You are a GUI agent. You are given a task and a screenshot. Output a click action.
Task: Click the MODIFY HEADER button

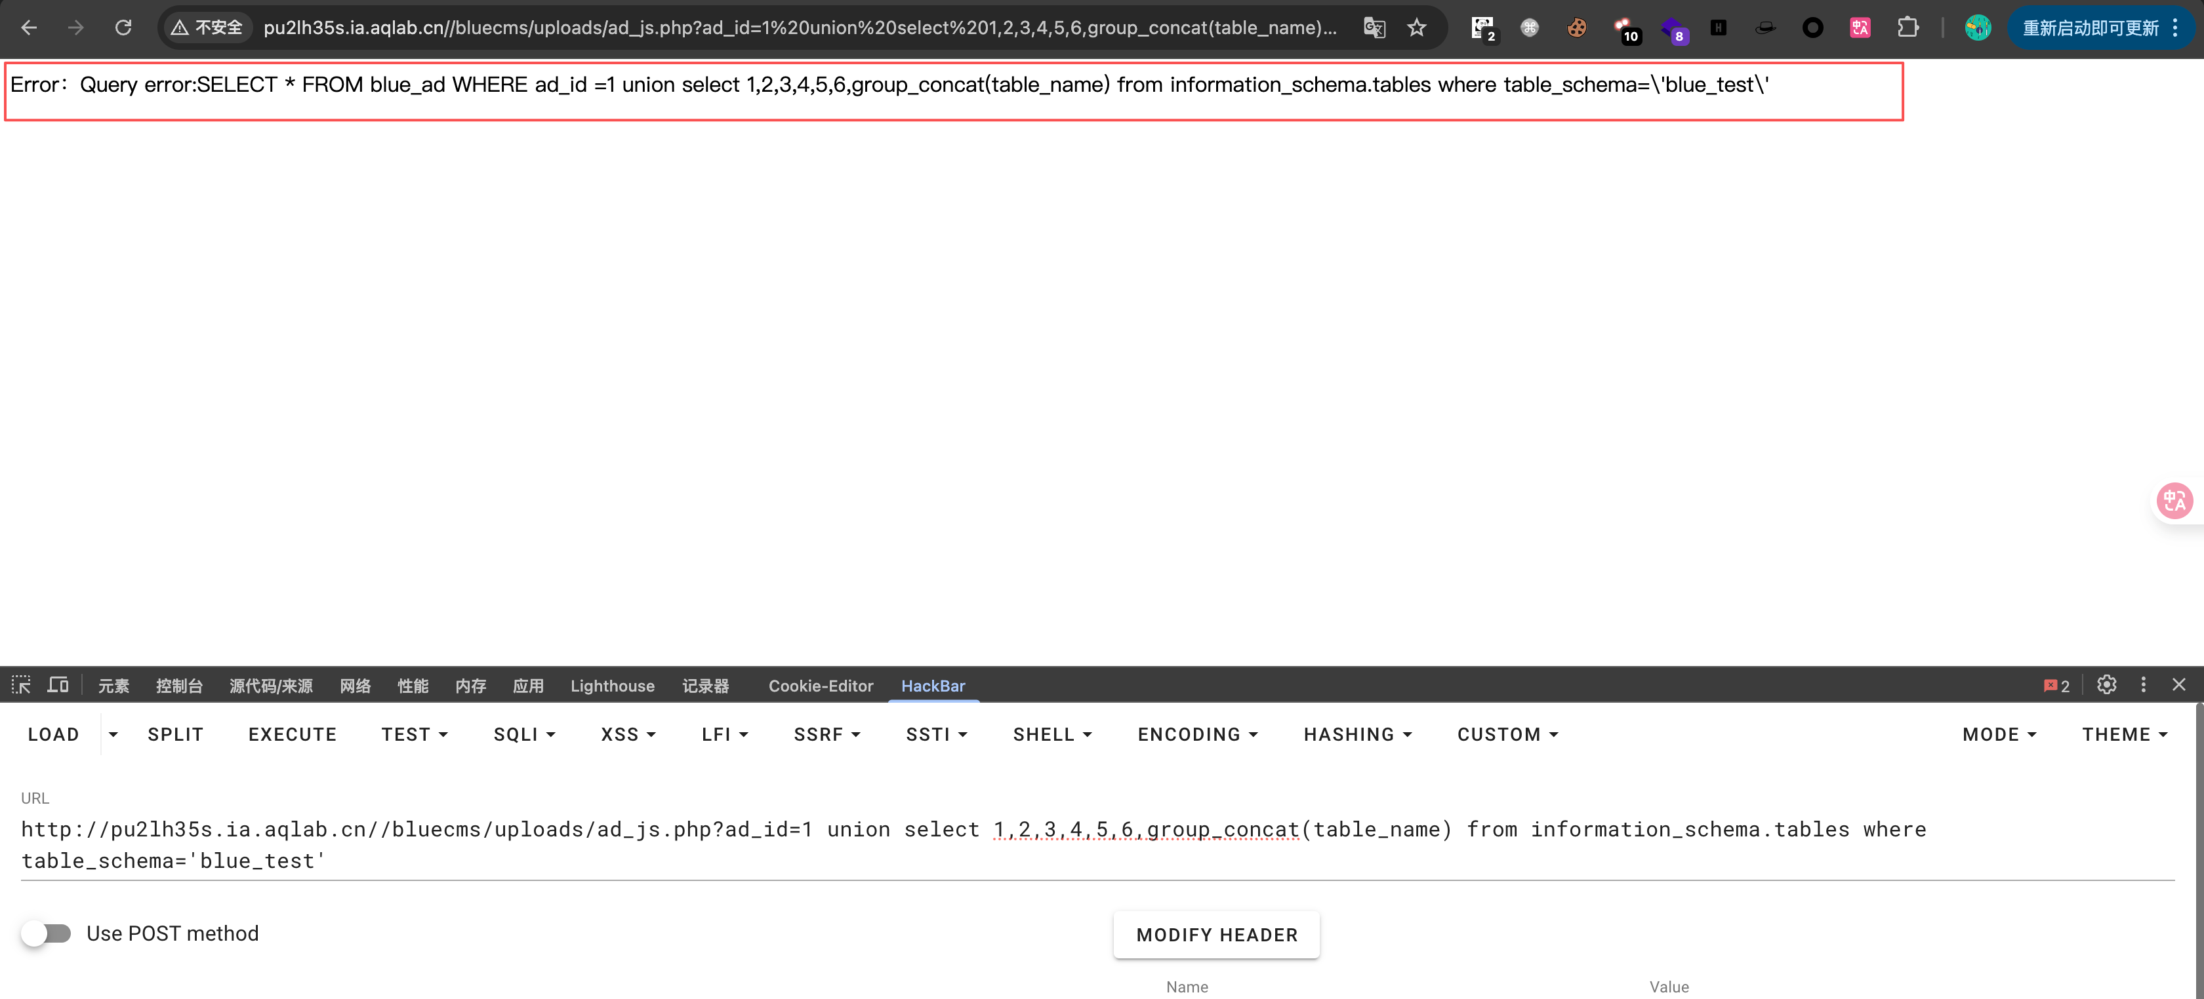[1215, 935]
